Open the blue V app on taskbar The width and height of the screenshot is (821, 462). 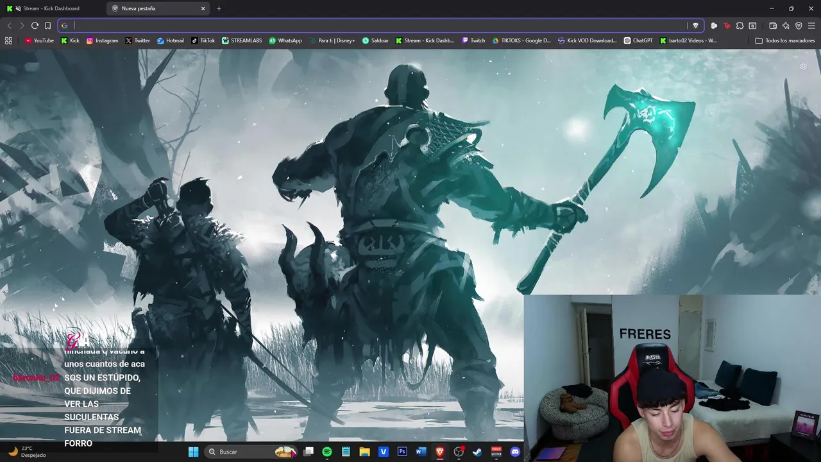pyautogui.click(x=384, y=452)
